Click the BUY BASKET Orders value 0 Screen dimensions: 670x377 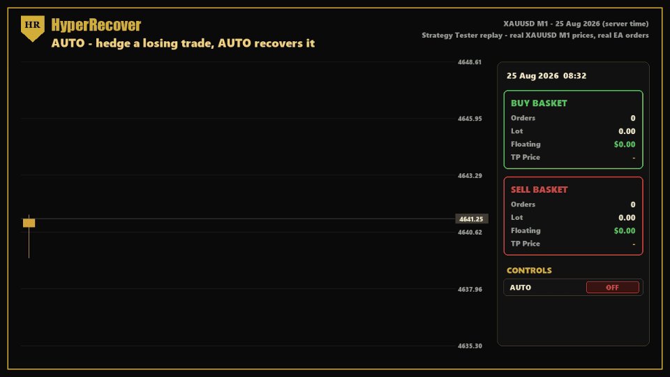[633, 118]
